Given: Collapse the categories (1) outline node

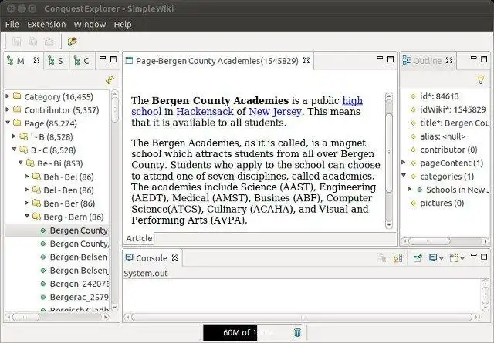Looking at the screenshot, I should [x=404, y=176].
